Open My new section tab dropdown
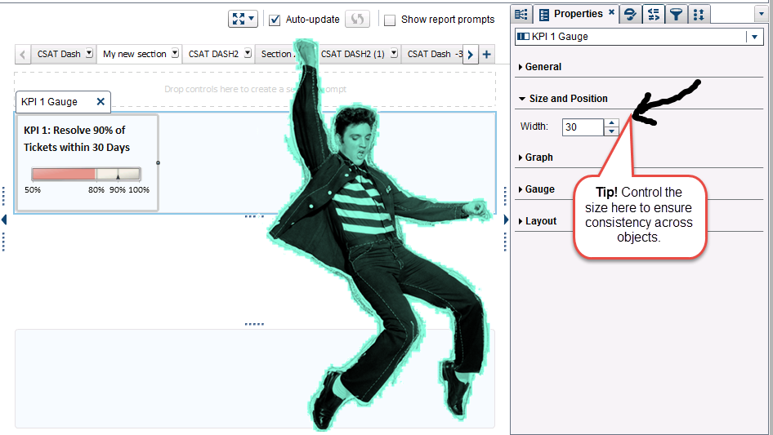773x435 pixels. pos(175,53)
